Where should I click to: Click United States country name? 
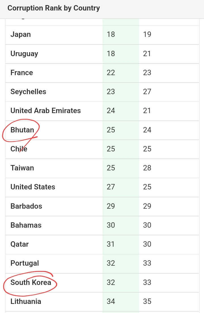tap(33, 187)
